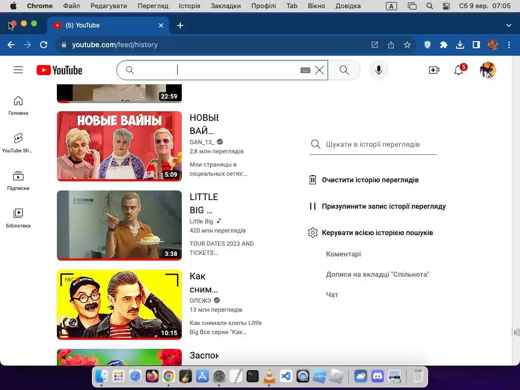Screen dimensions: 520x390
Task: Open Дописи на вкладці "Спільнота" link
Action: coord(377,275)
